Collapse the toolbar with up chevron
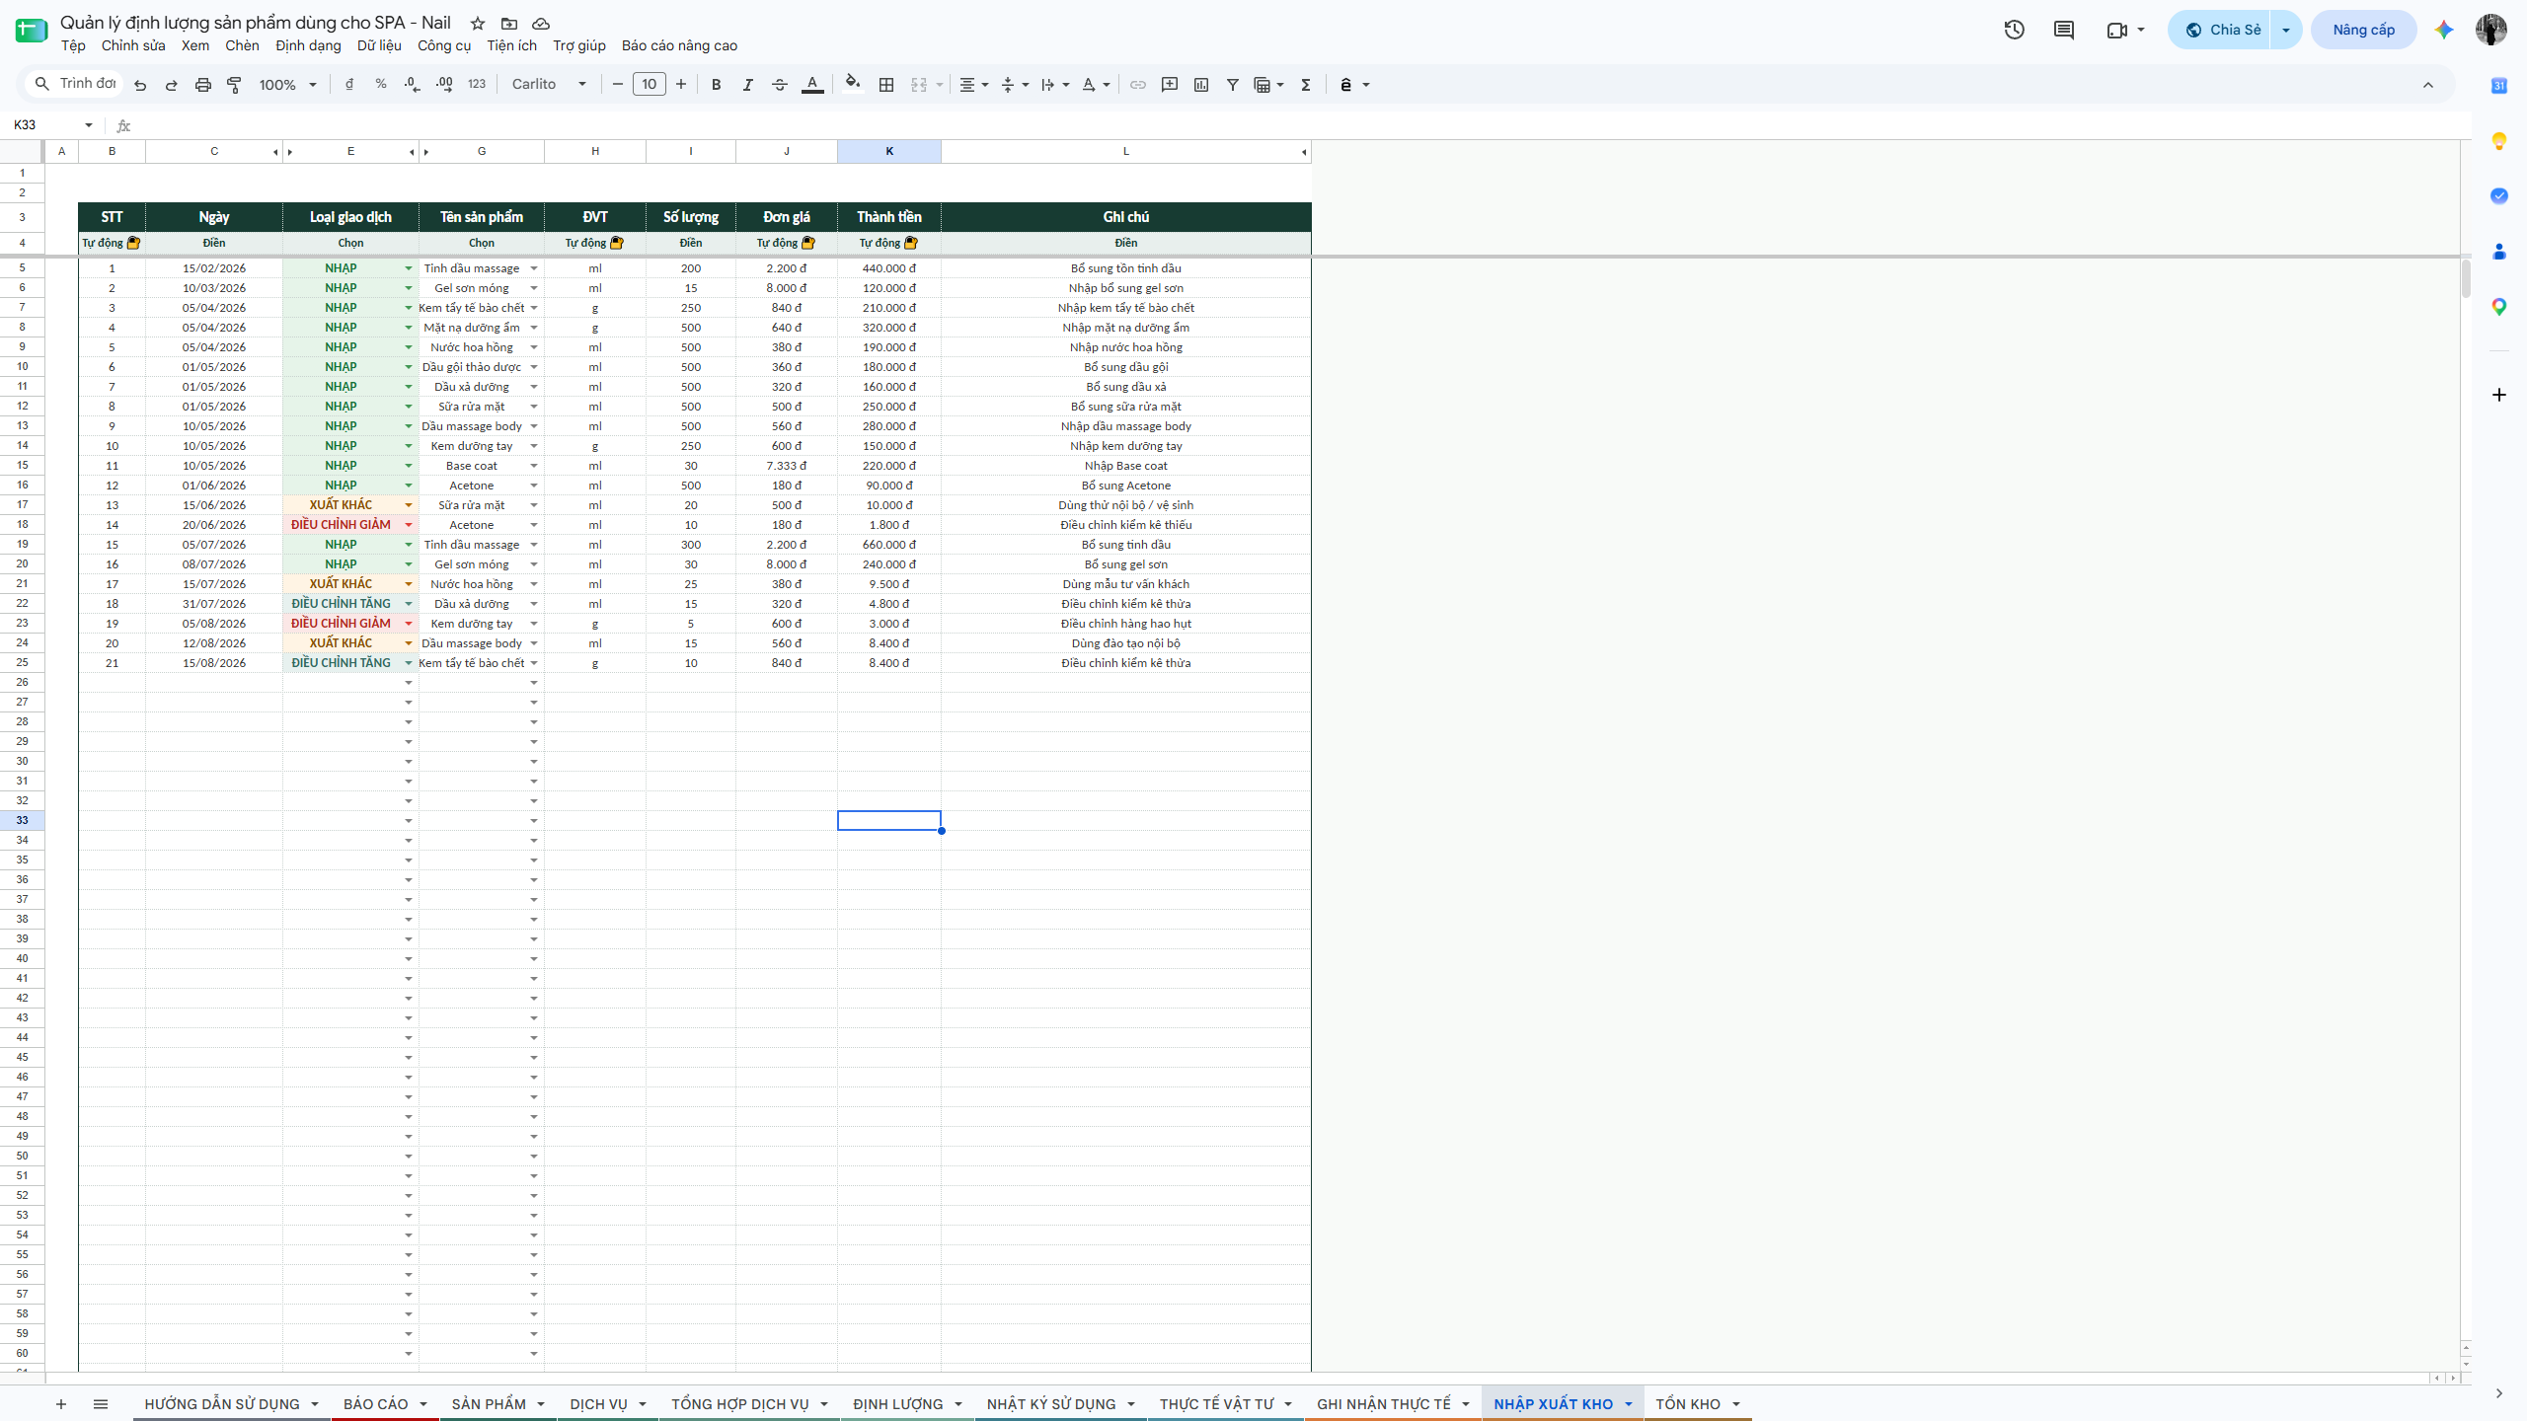This screenshot has height=1421, width=2527. [x=2428, y=85]
